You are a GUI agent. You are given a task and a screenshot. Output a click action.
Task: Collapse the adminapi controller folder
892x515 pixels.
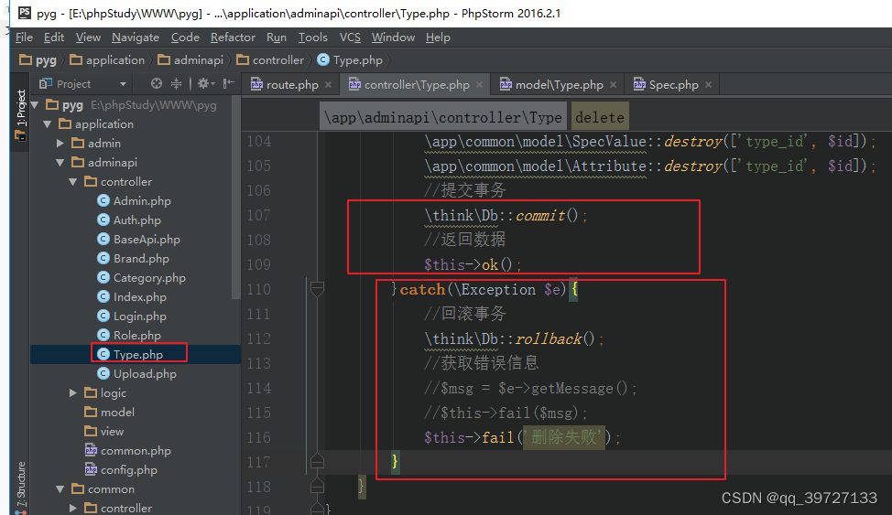coord(73,182)
